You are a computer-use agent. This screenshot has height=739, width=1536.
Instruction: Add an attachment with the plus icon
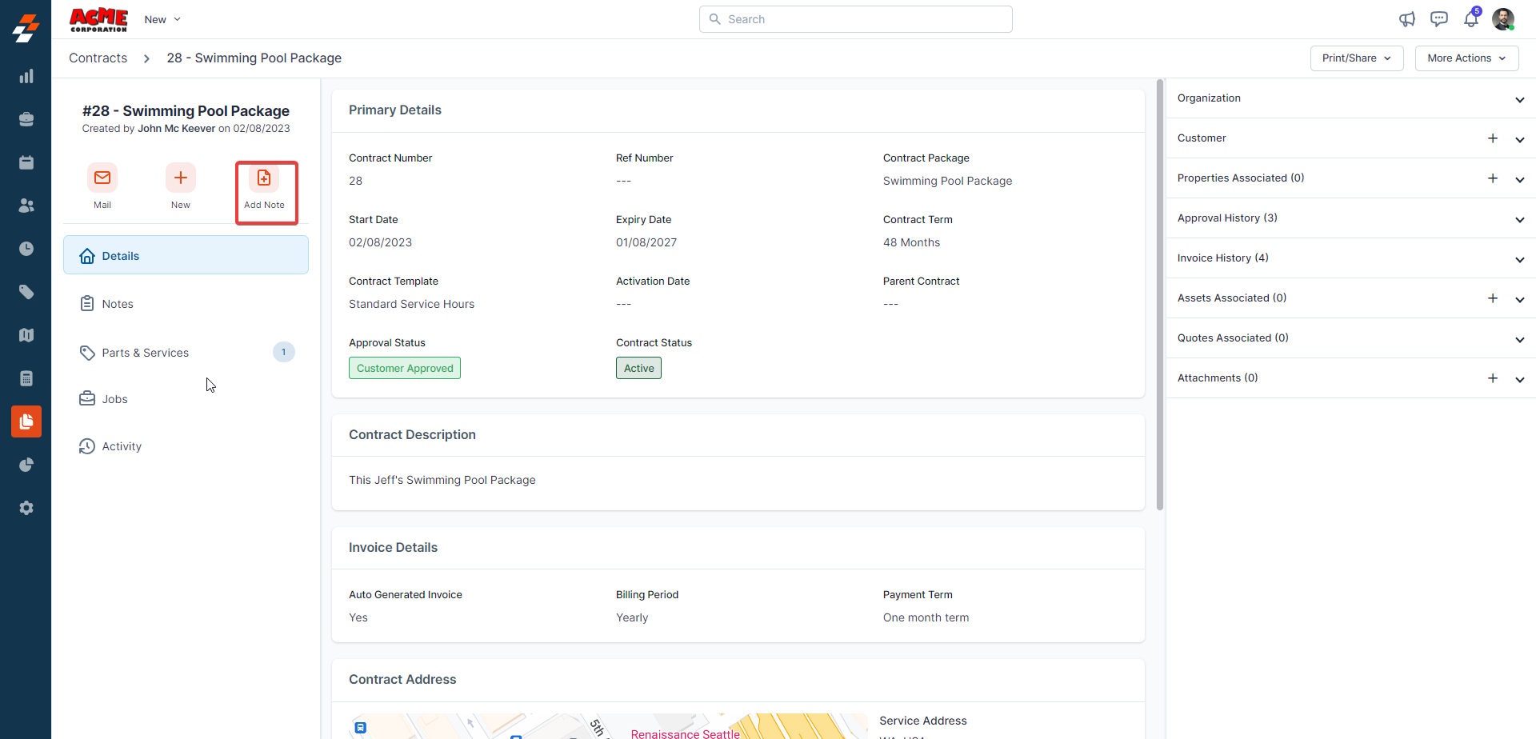[1492, 378]
